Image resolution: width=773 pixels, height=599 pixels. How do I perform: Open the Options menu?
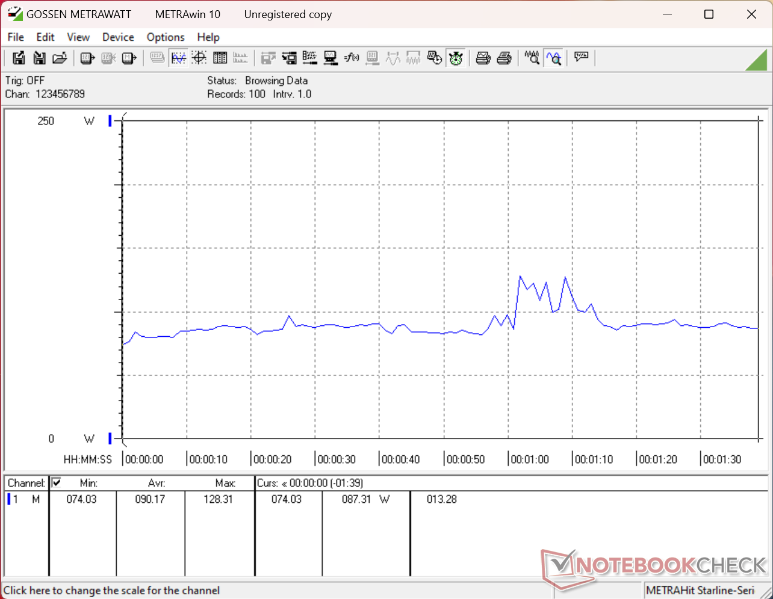click(166, 37)
